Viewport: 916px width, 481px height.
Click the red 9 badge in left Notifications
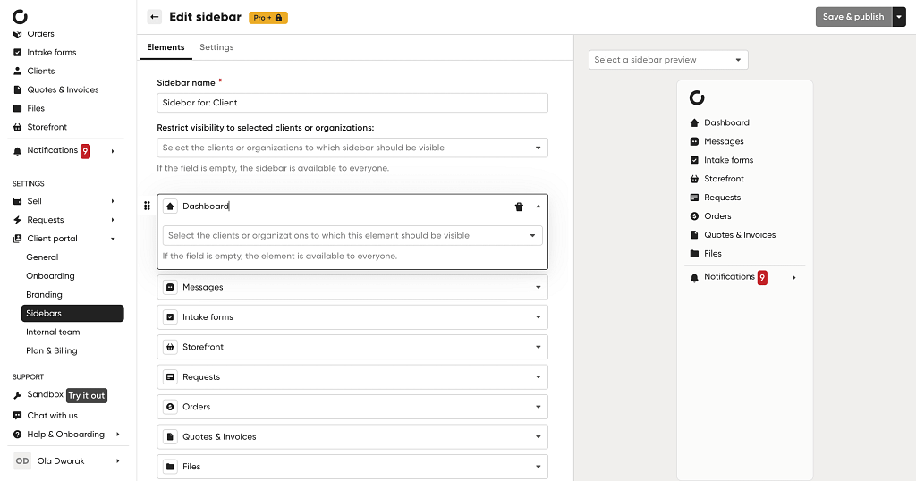85,151
